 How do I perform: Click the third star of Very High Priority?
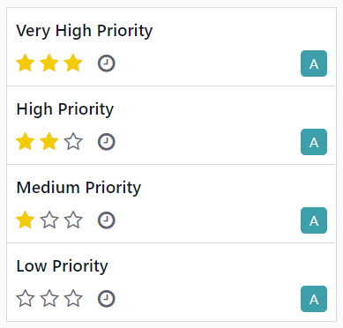click(73, 63)
